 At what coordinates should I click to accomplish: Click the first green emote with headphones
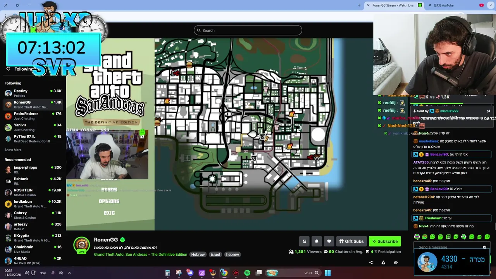coord(417,236)
